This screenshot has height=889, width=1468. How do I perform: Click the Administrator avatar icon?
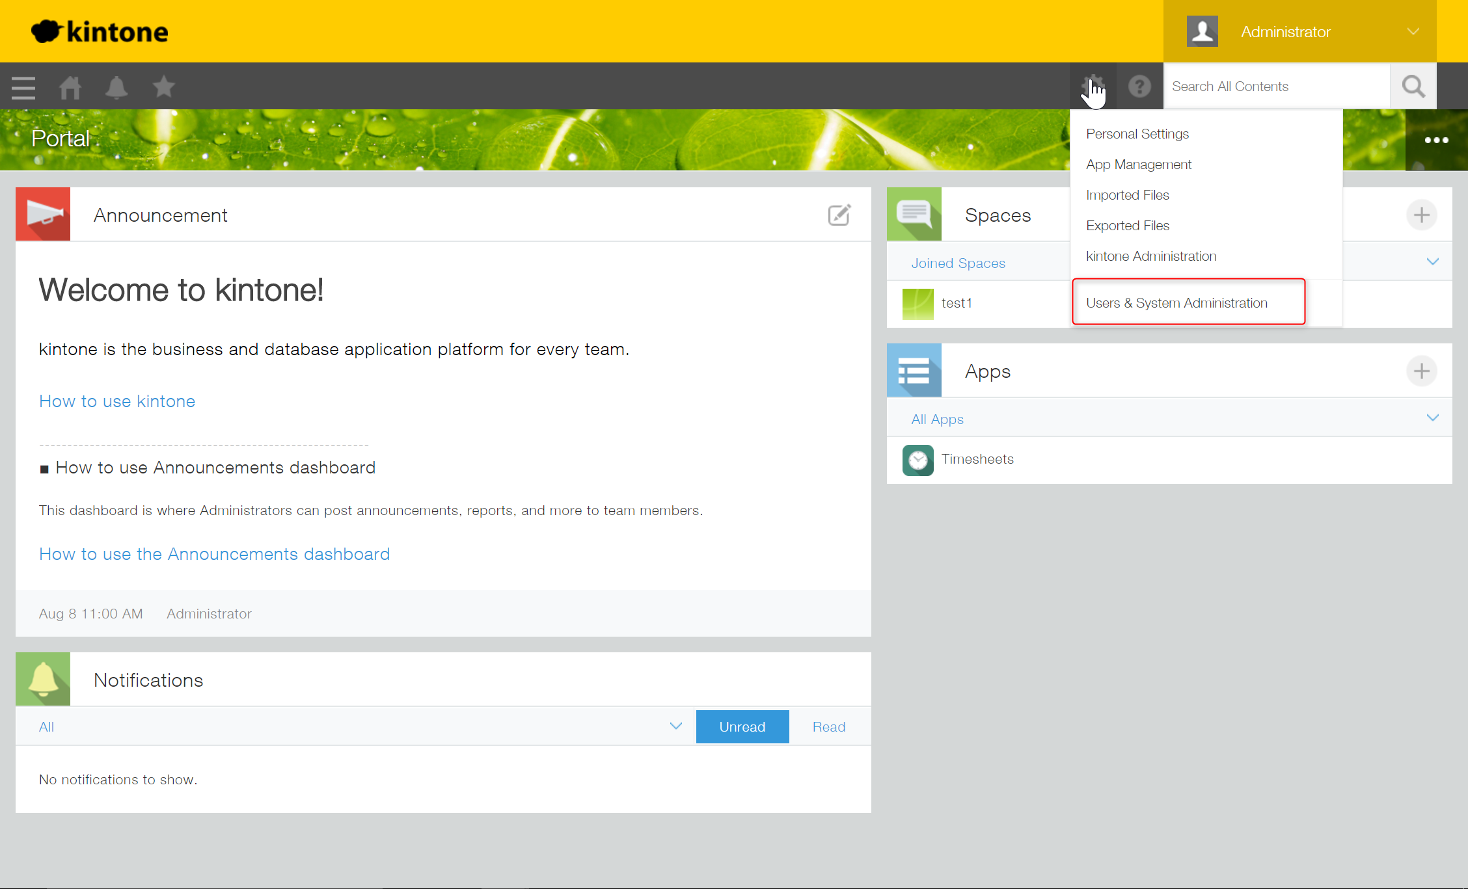point(1202,31)
